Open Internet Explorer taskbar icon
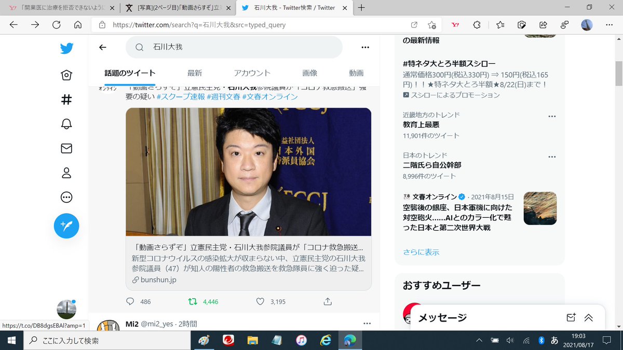This screenshot has height=350, width=623. coord(326,340)
